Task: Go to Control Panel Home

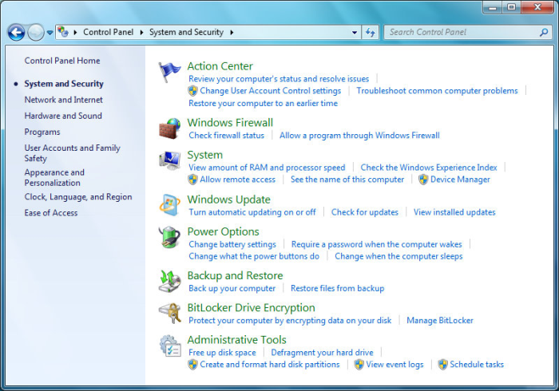Action: [x=62, y=61]
